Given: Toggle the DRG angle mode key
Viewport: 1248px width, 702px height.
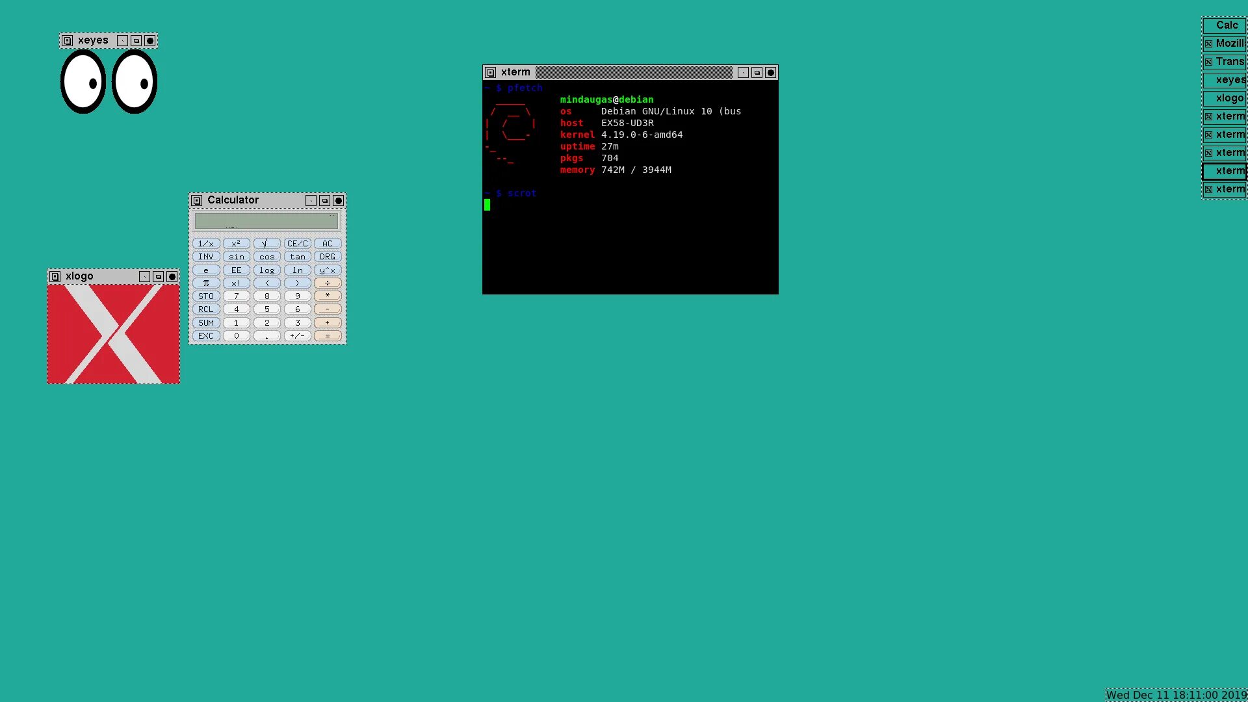Looking at the screenshot, I should click(327, 257).
